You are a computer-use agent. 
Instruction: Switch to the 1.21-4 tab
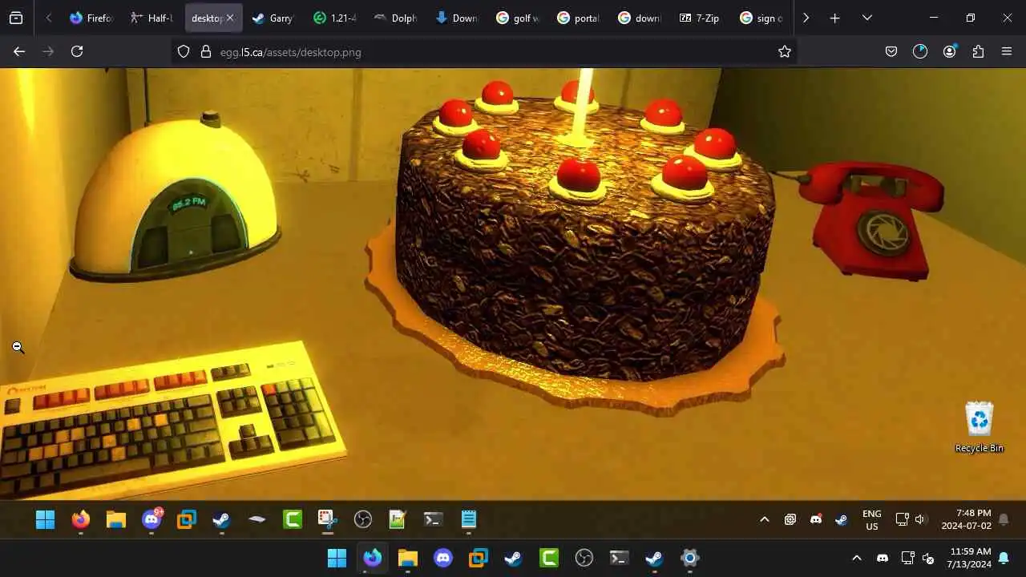pos(334,18)
